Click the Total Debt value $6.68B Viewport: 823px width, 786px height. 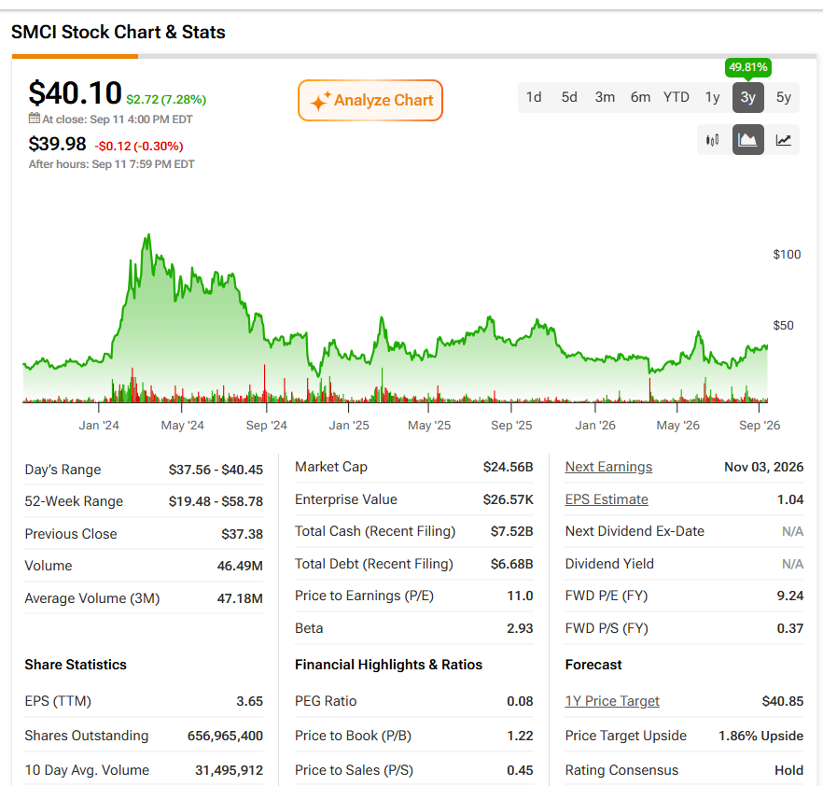click(511, 564)
